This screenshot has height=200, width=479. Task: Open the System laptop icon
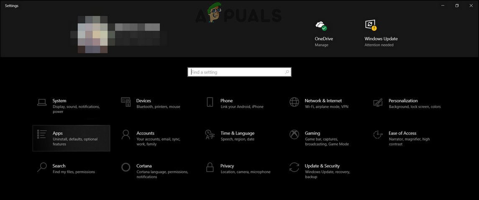42,102
